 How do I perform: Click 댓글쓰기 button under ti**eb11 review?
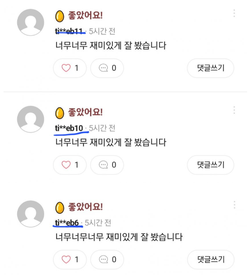(x=210, y=68)
